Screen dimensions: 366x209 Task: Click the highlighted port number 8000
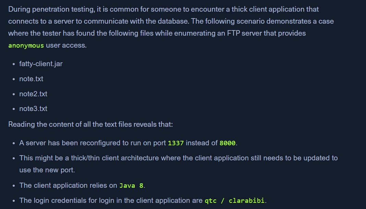pos(227,143)
